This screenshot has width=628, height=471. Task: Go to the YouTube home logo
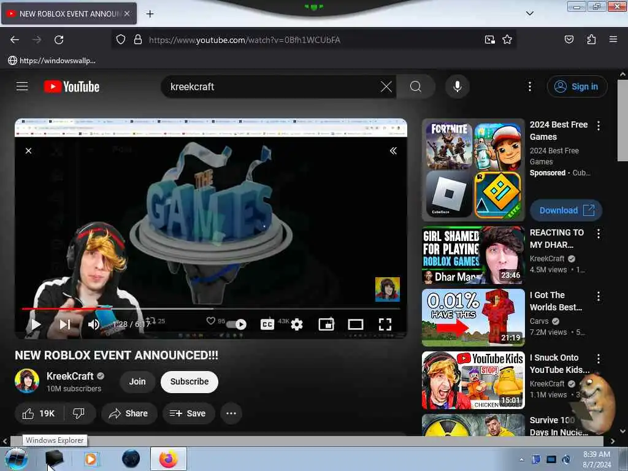pos(72,86)
